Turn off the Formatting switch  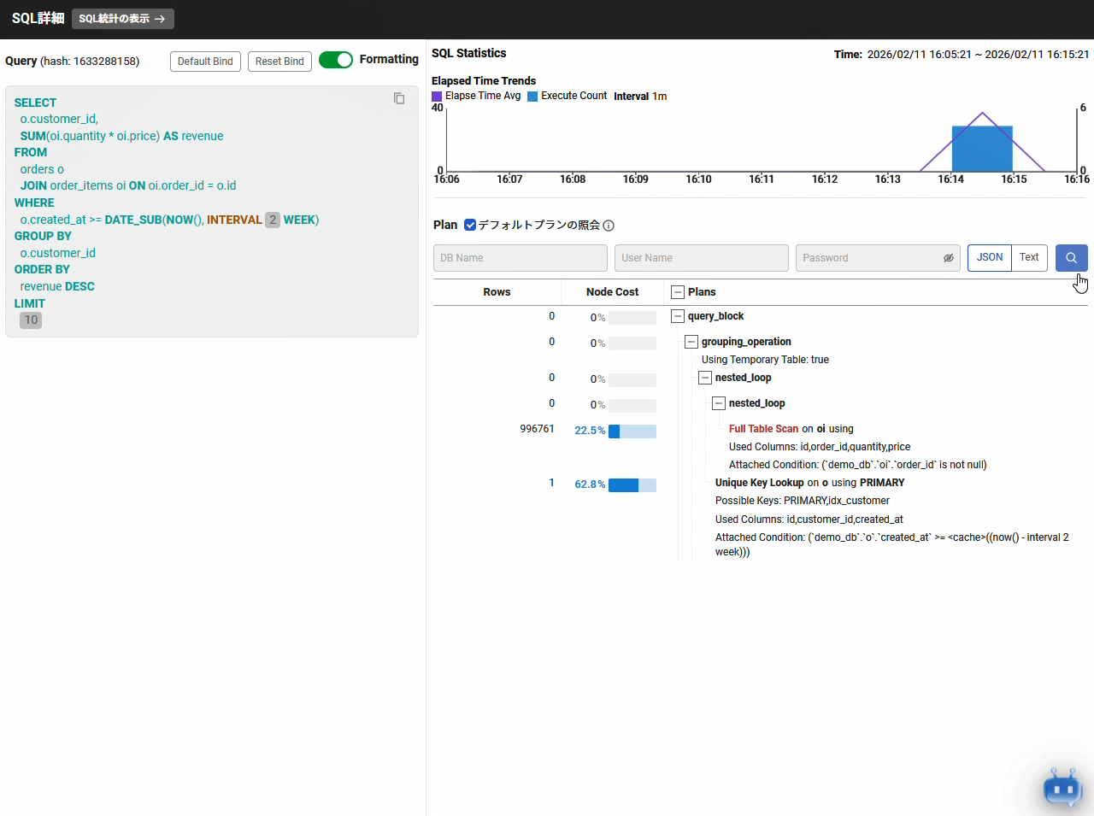[x=336, y=60]
